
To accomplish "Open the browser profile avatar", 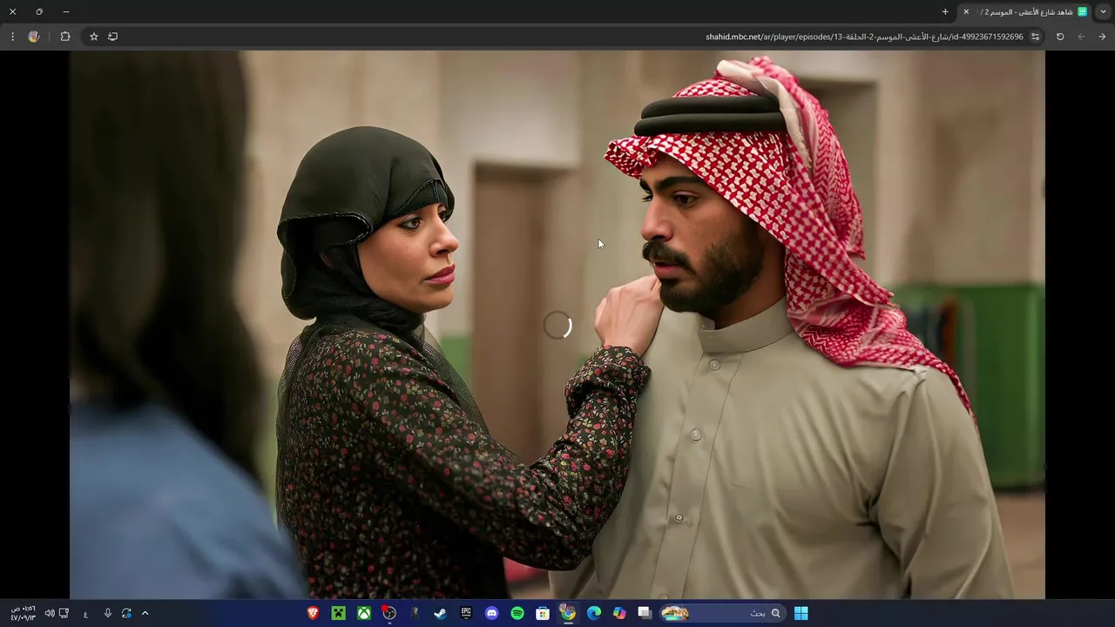I will tap(34, 37).
